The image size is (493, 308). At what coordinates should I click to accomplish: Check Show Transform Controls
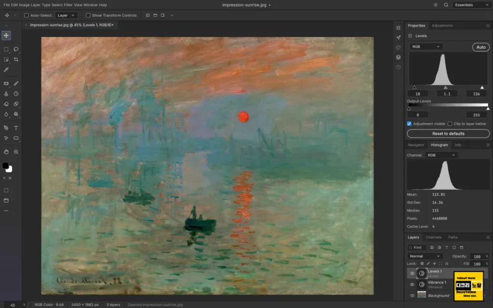pos(88,15)
